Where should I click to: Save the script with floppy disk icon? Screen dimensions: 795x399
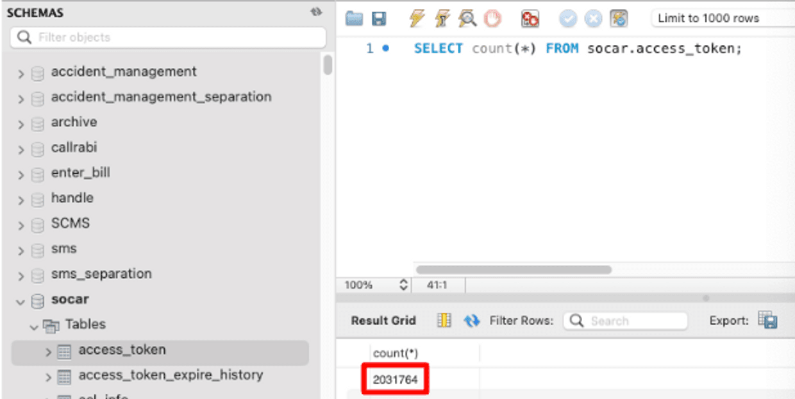point(379,19)
